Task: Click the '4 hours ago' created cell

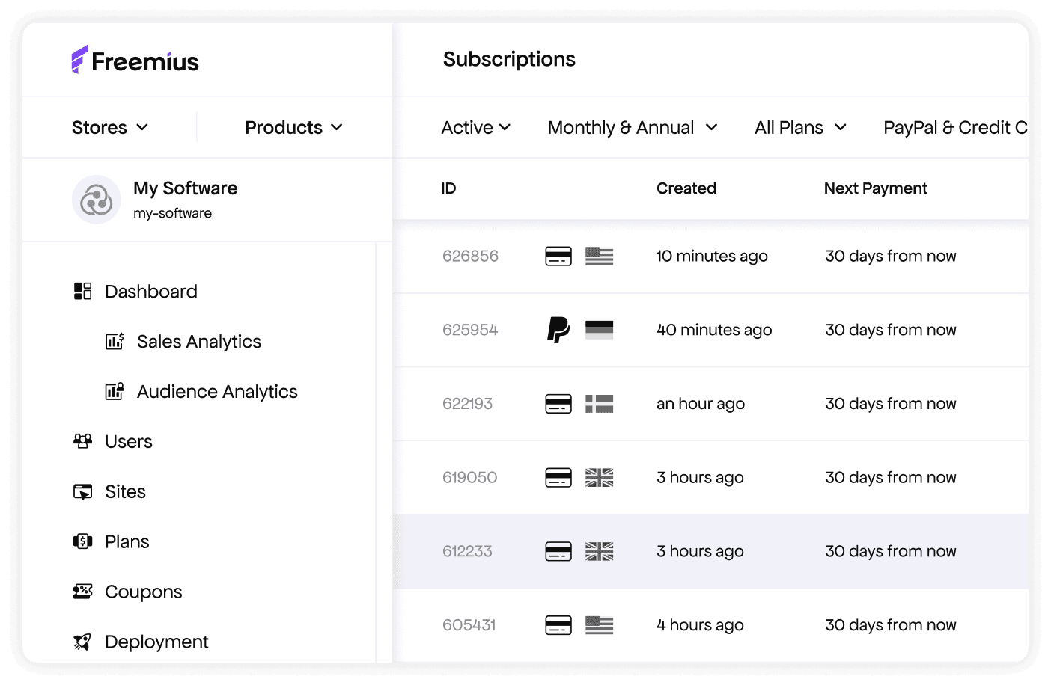Action: pyautogui.click(x=700, y=625)
